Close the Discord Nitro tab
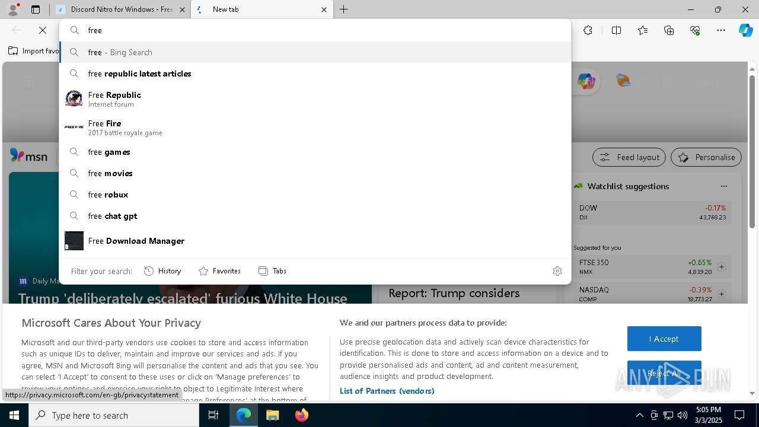This screenshot has height=427, width=759. pyautogui.click(x=182, y=9)
